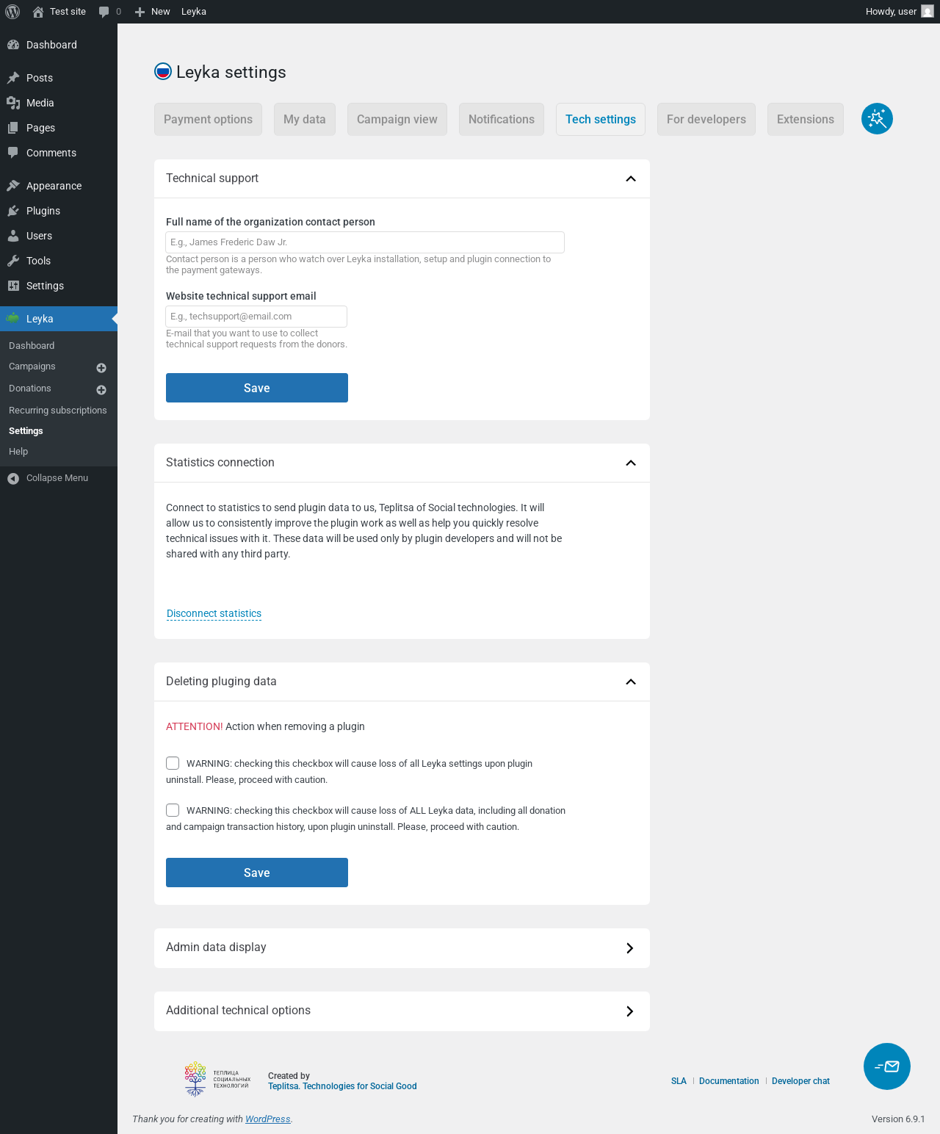Save the Technical support settings

point(257,388)
